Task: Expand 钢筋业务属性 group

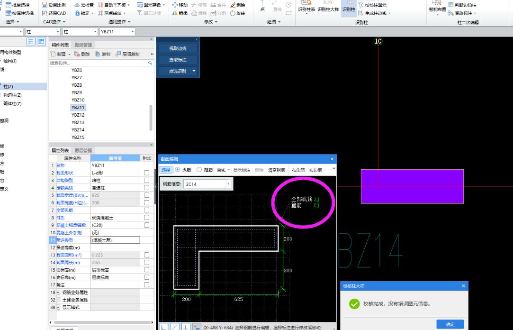Action: click(58, 293)
